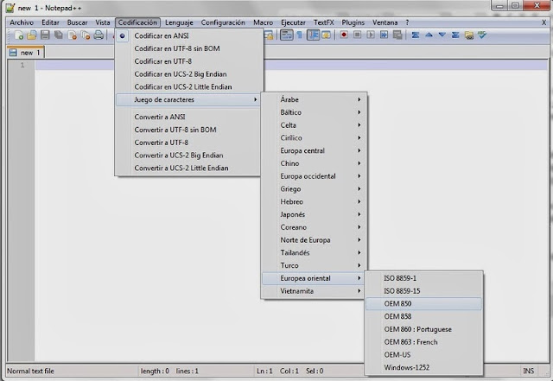Select the highlighted OEM 850 encoding
Viewport: 553px width, 381px height.
click(x=423, y=304)
